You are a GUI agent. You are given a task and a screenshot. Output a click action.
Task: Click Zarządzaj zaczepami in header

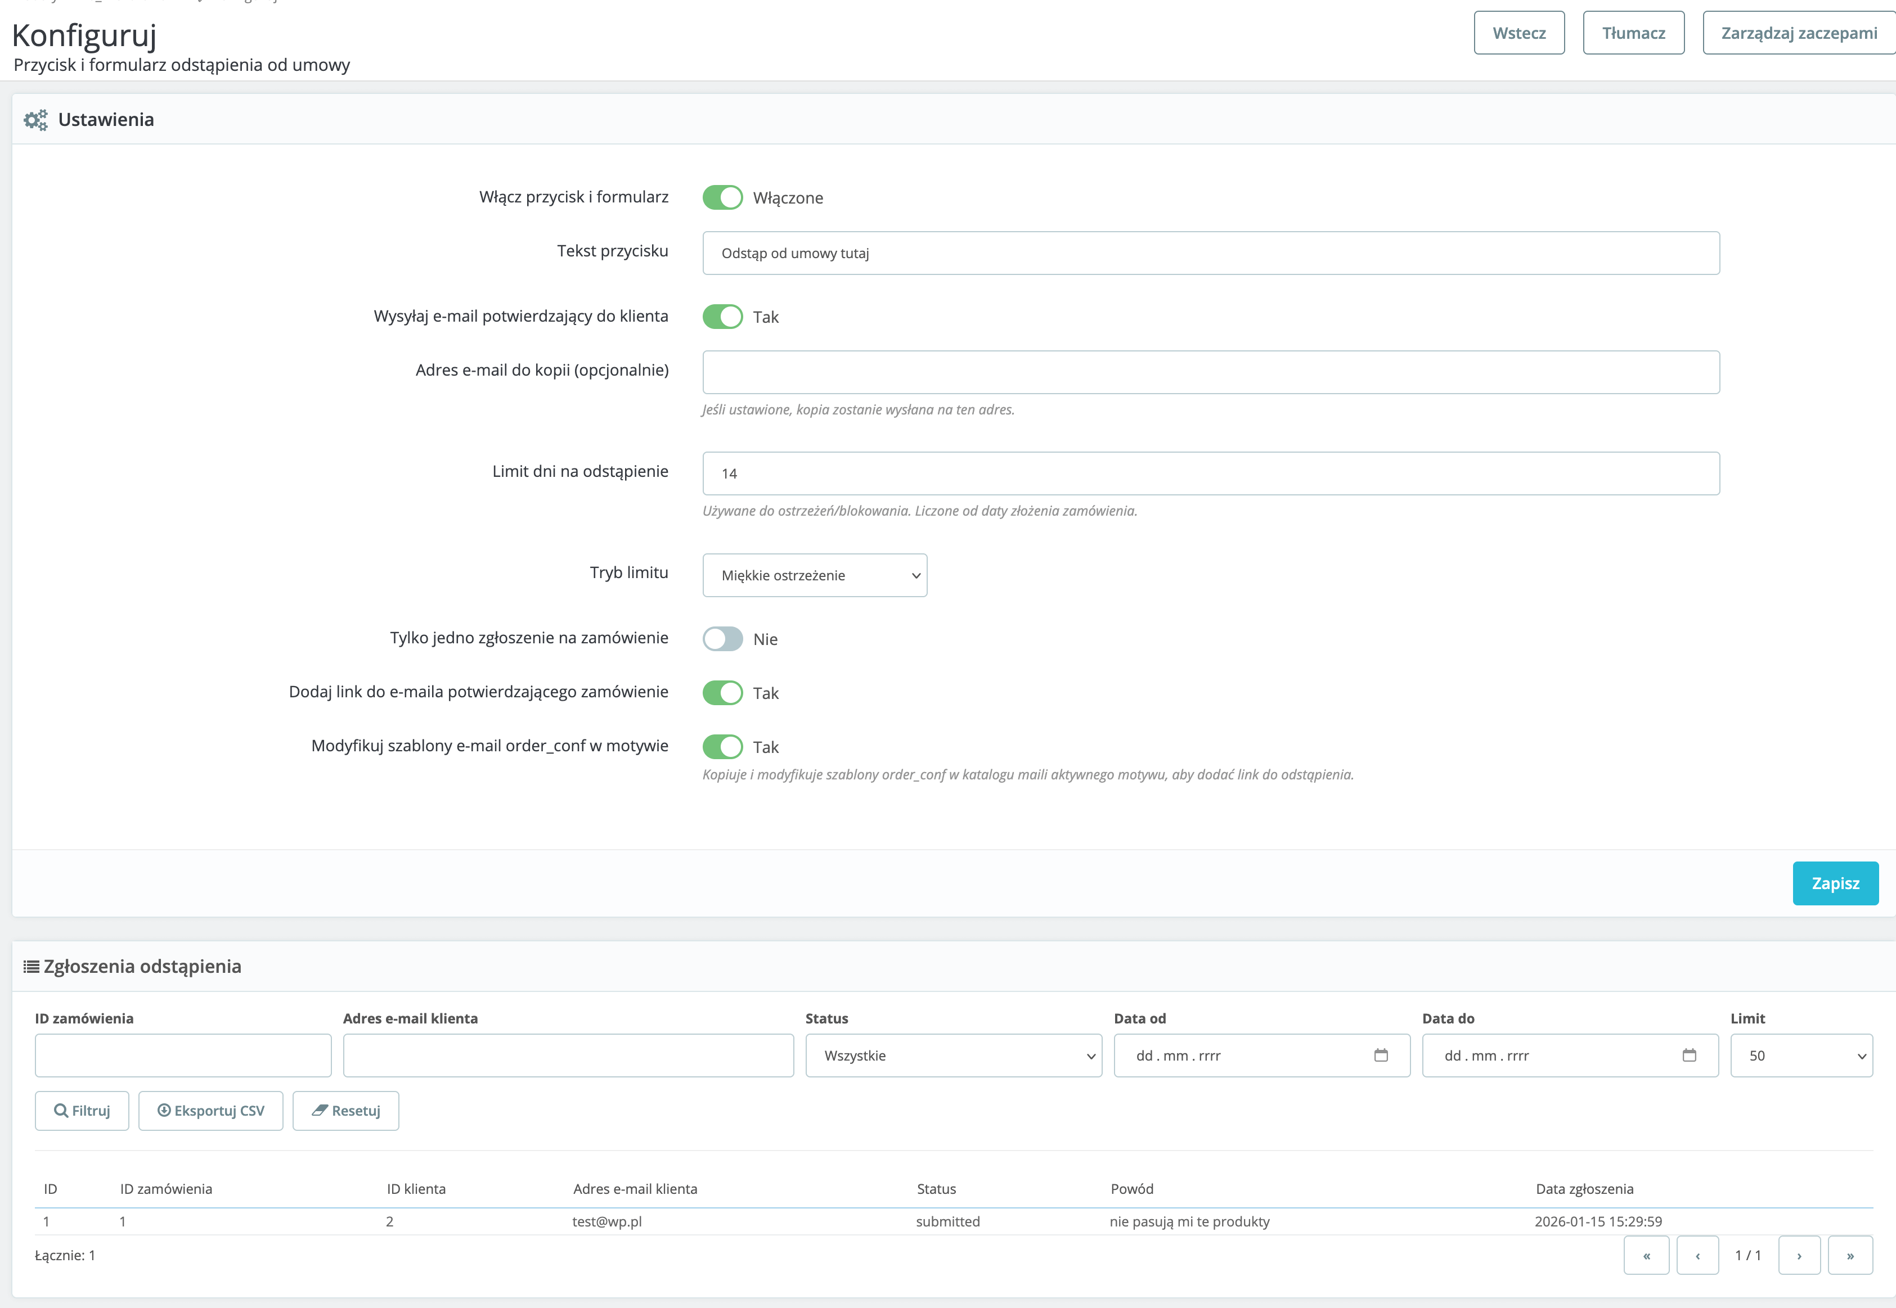tap(1799, 33)
